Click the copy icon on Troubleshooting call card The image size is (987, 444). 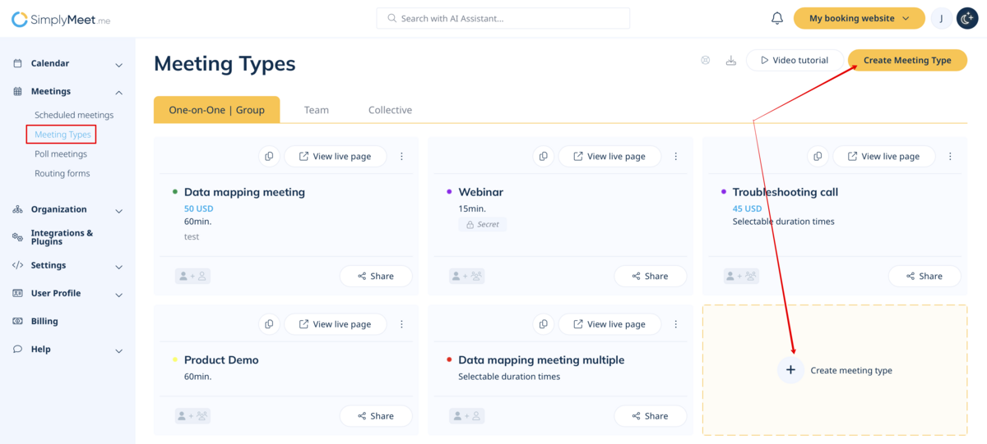(x=818, y=157)
